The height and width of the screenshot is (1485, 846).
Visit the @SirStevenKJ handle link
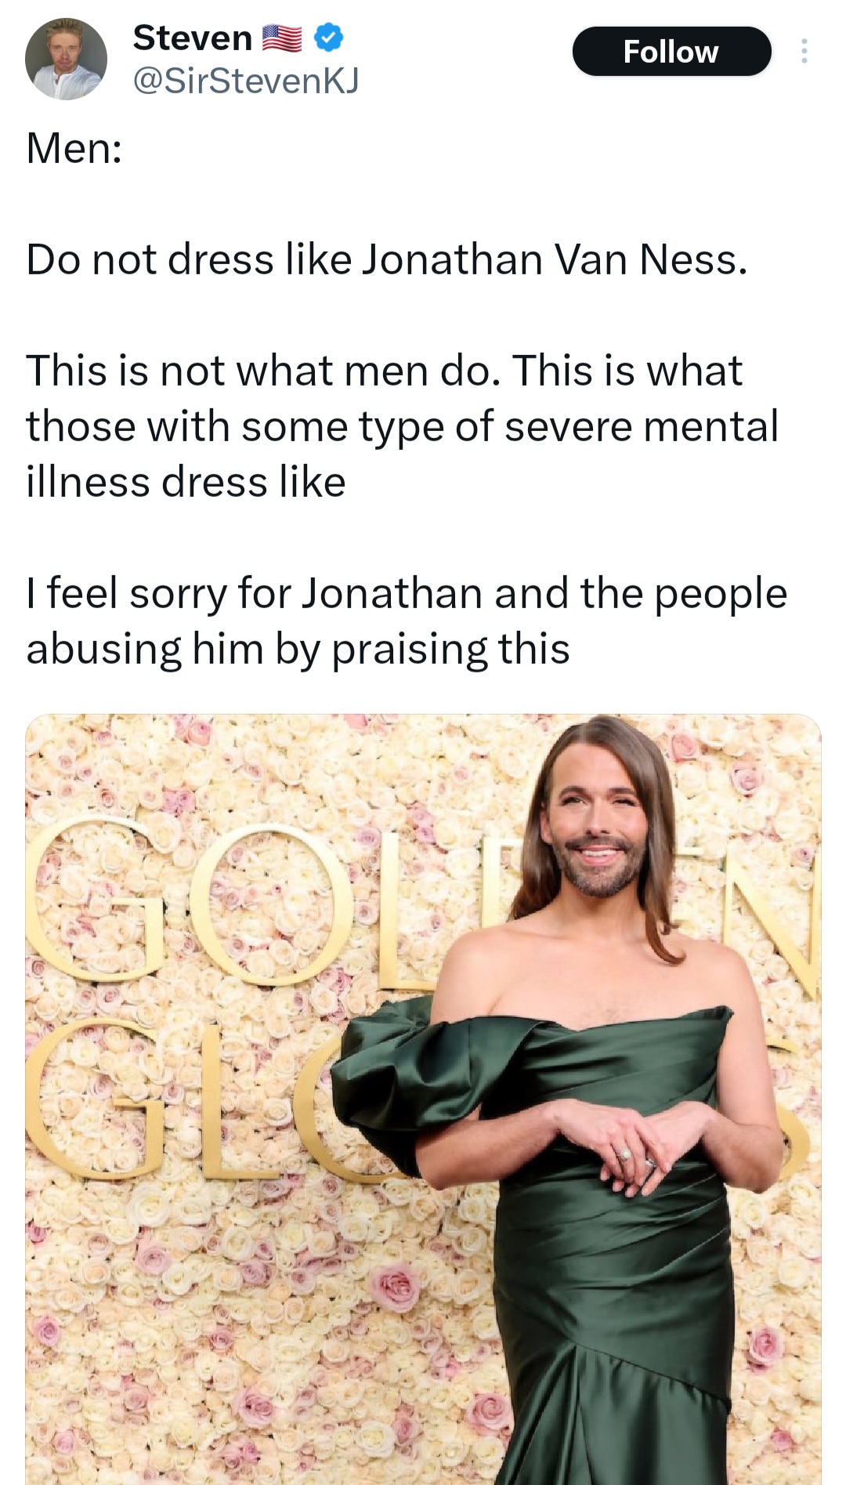[246, 80]
